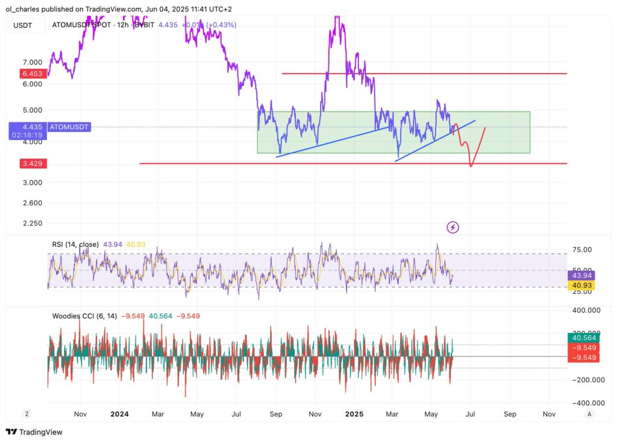The image size is (617, 442).
Task: Click the ATOMUSDT price line label
Action: coord(68,127)
